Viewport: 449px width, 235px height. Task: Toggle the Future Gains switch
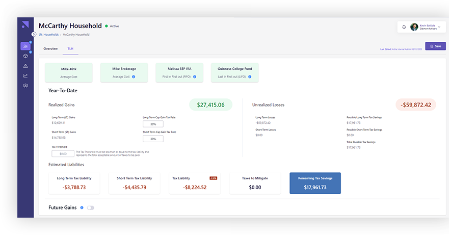pyautogui.click(x=91, y=208)
